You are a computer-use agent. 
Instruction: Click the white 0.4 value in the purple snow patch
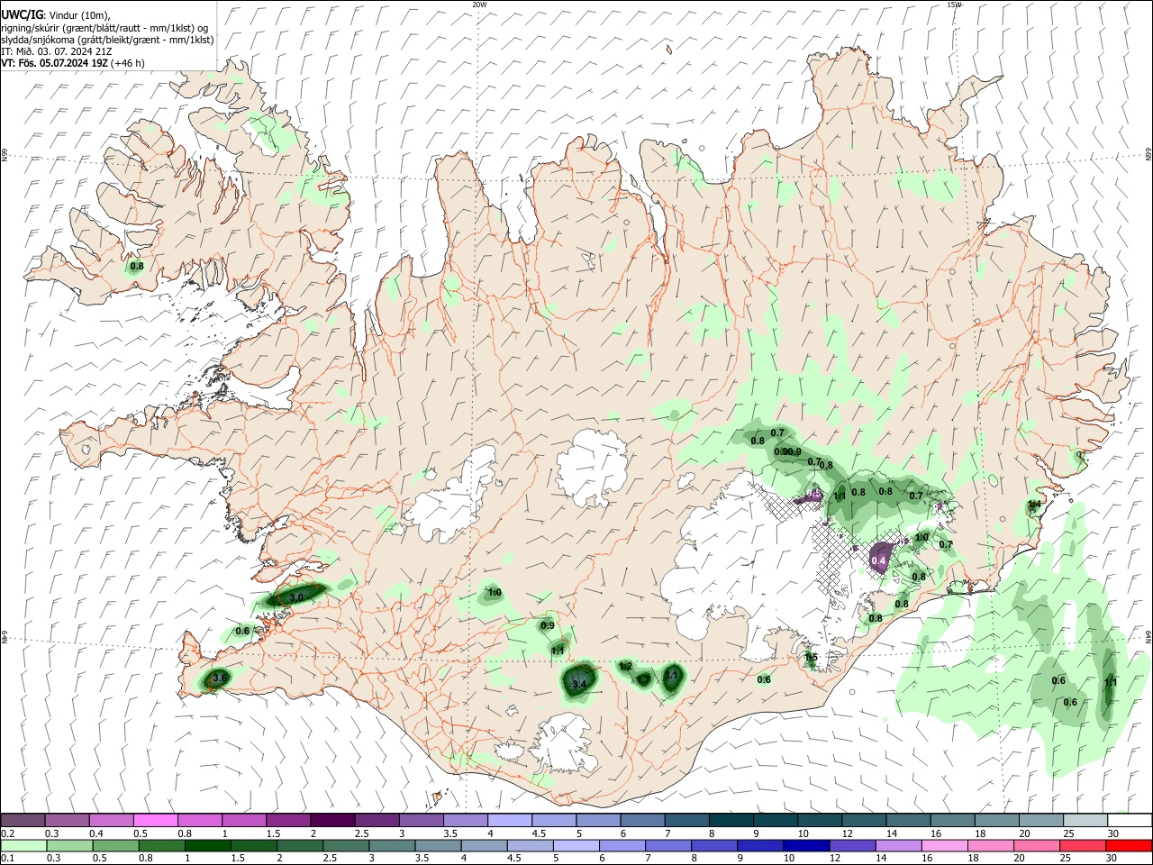(880, 561)
